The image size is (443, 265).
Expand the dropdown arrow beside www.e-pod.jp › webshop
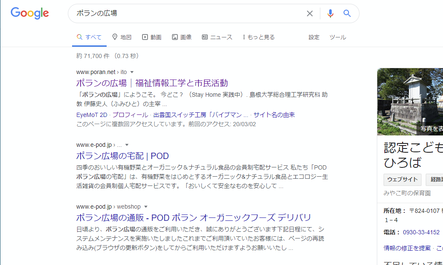(x=146, y=207)
